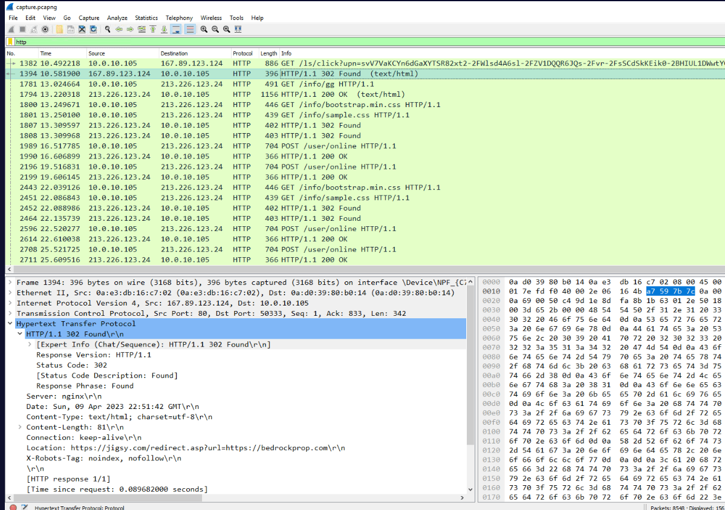
Task: Sort by the Length column header
Action: coord(268,53)
